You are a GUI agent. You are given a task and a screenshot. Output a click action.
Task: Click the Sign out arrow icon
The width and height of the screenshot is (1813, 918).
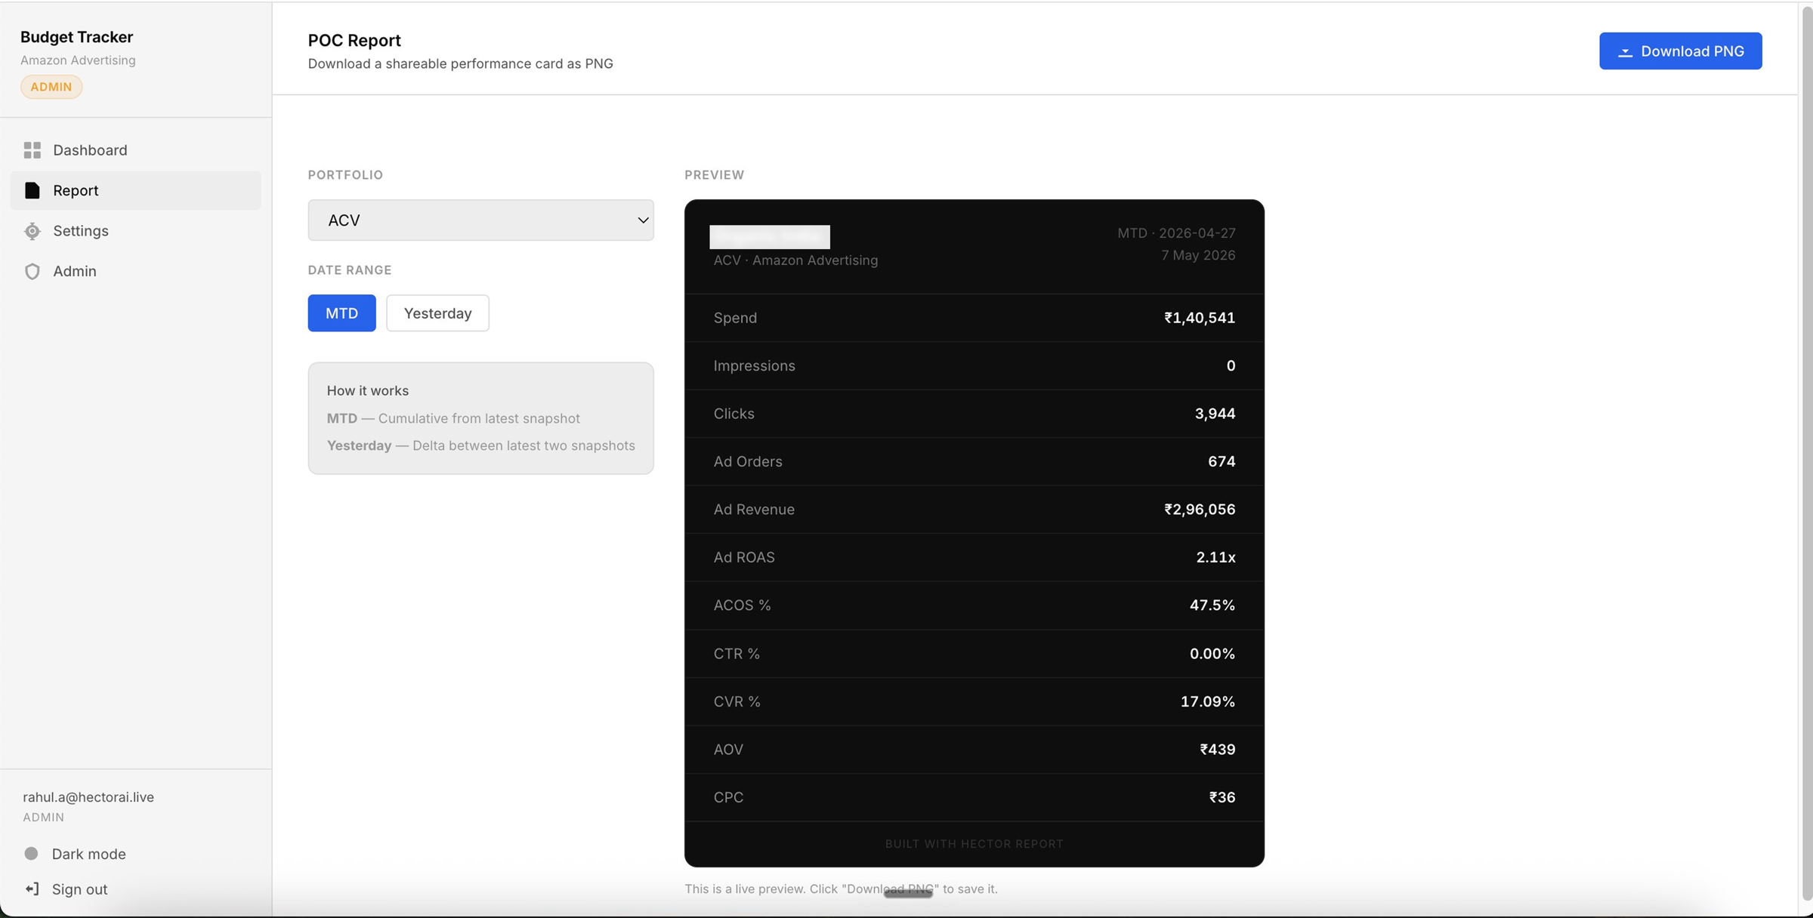click(32, 889)
